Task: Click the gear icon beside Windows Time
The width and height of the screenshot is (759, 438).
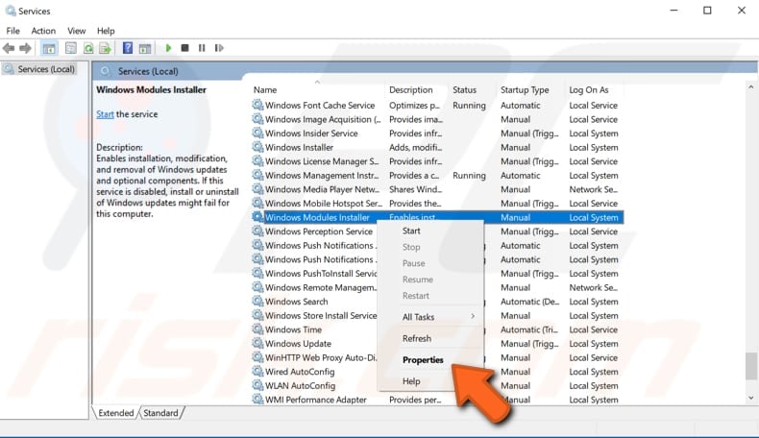Action: click(x=257, y=329)
